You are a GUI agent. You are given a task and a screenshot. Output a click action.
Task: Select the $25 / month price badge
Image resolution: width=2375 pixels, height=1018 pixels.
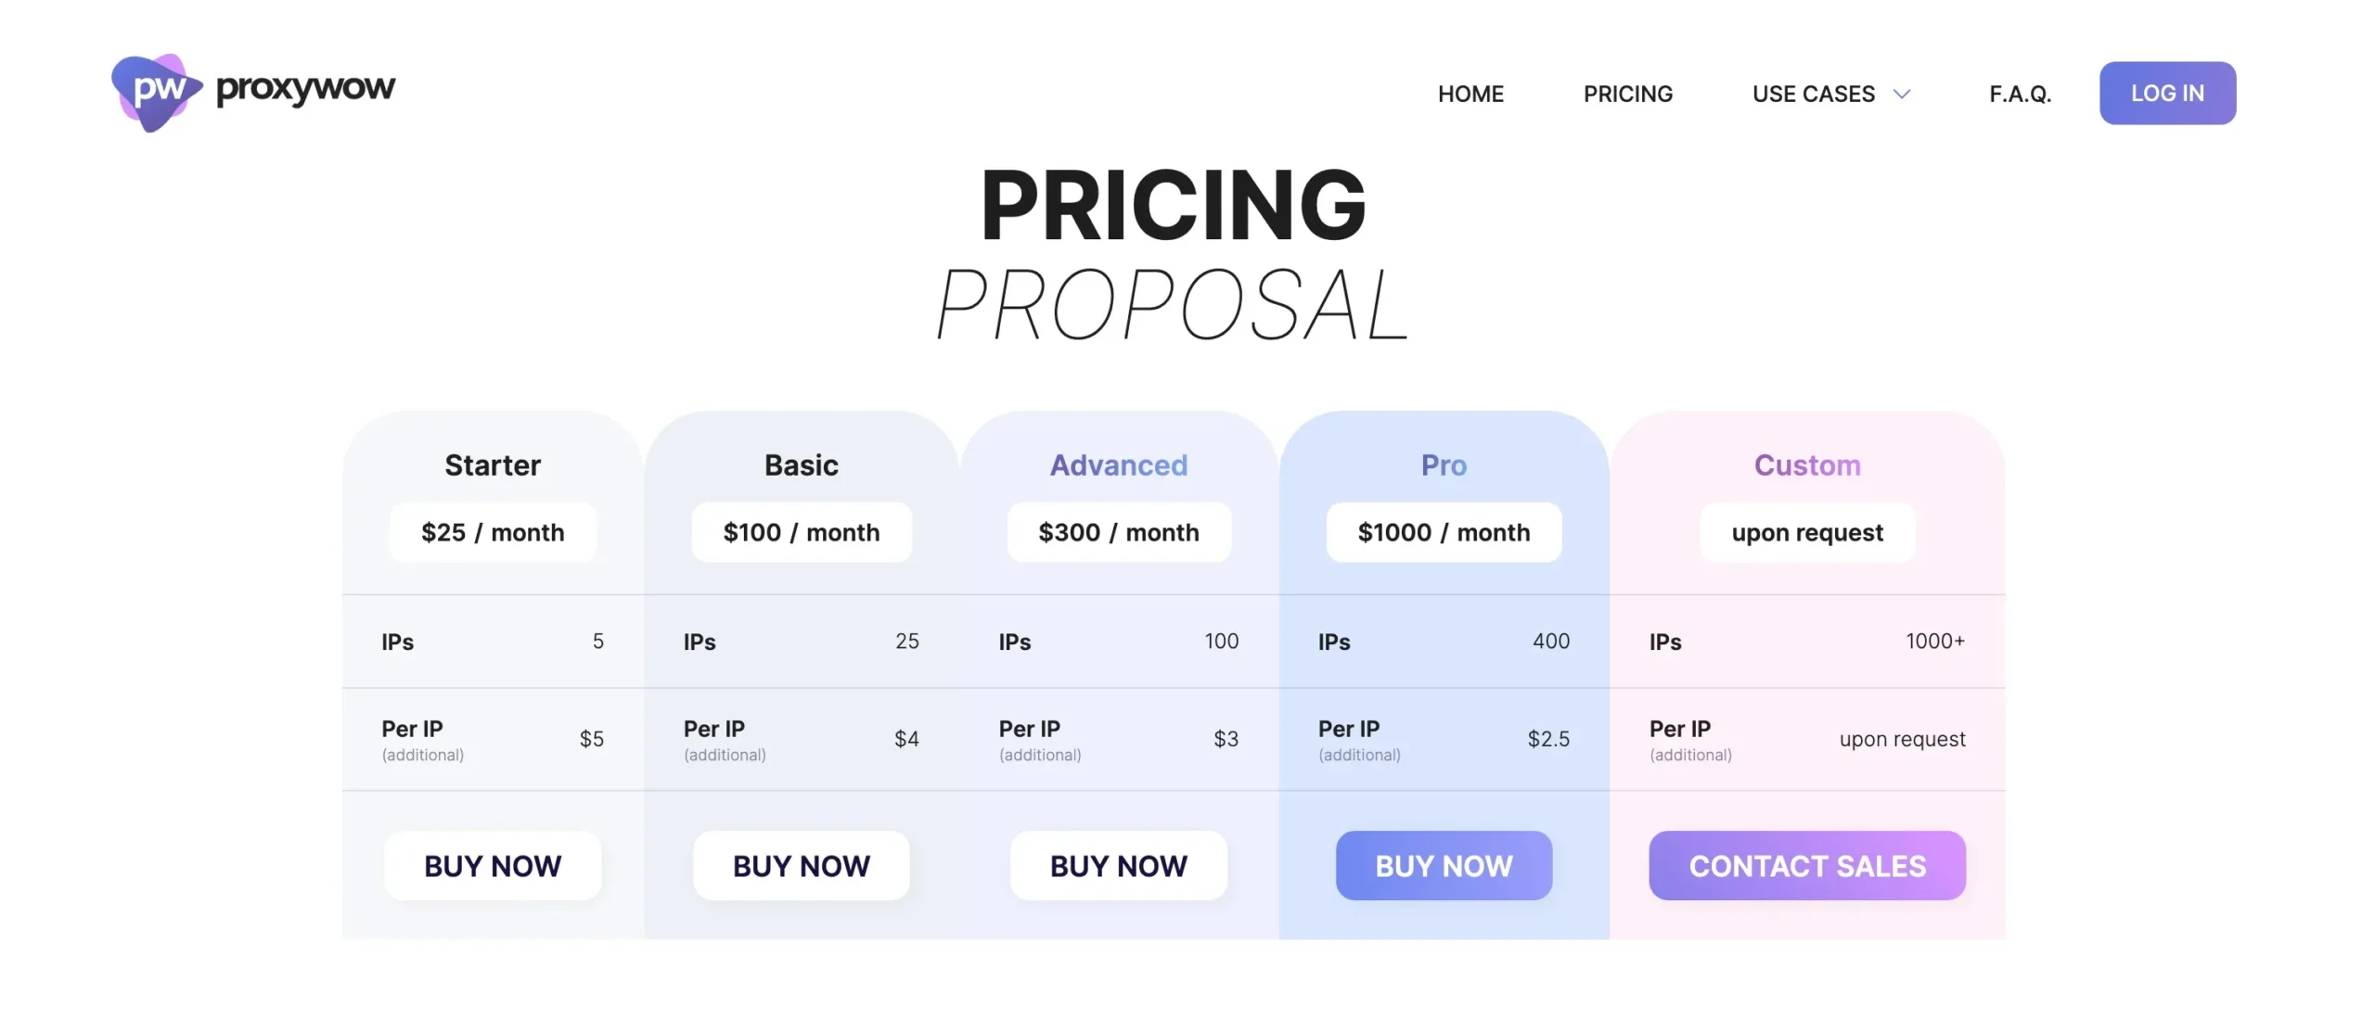(x=493, y=532)
